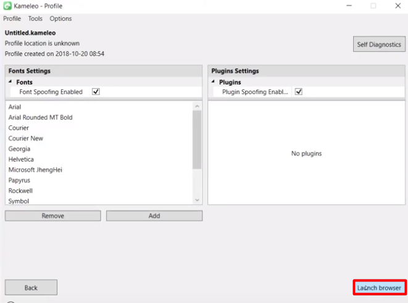Click the font list scroll down arrow
The image size is (408, 303).
click(197, 200)
